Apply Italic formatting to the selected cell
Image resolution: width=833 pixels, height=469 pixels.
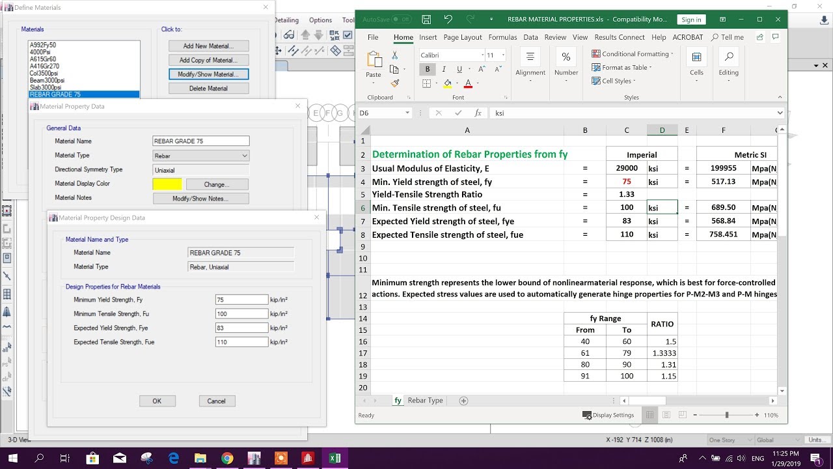point(444,69)
